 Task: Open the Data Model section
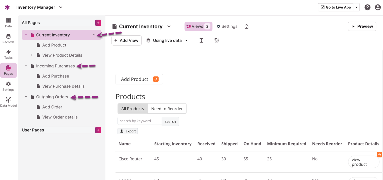tap(8, 102)
